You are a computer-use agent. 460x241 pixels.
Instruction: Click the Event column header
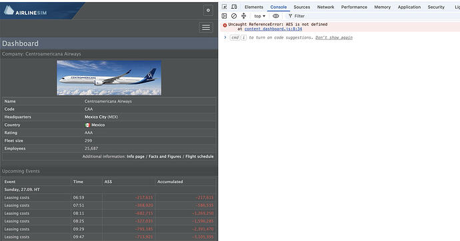click(x=10, y=182)
